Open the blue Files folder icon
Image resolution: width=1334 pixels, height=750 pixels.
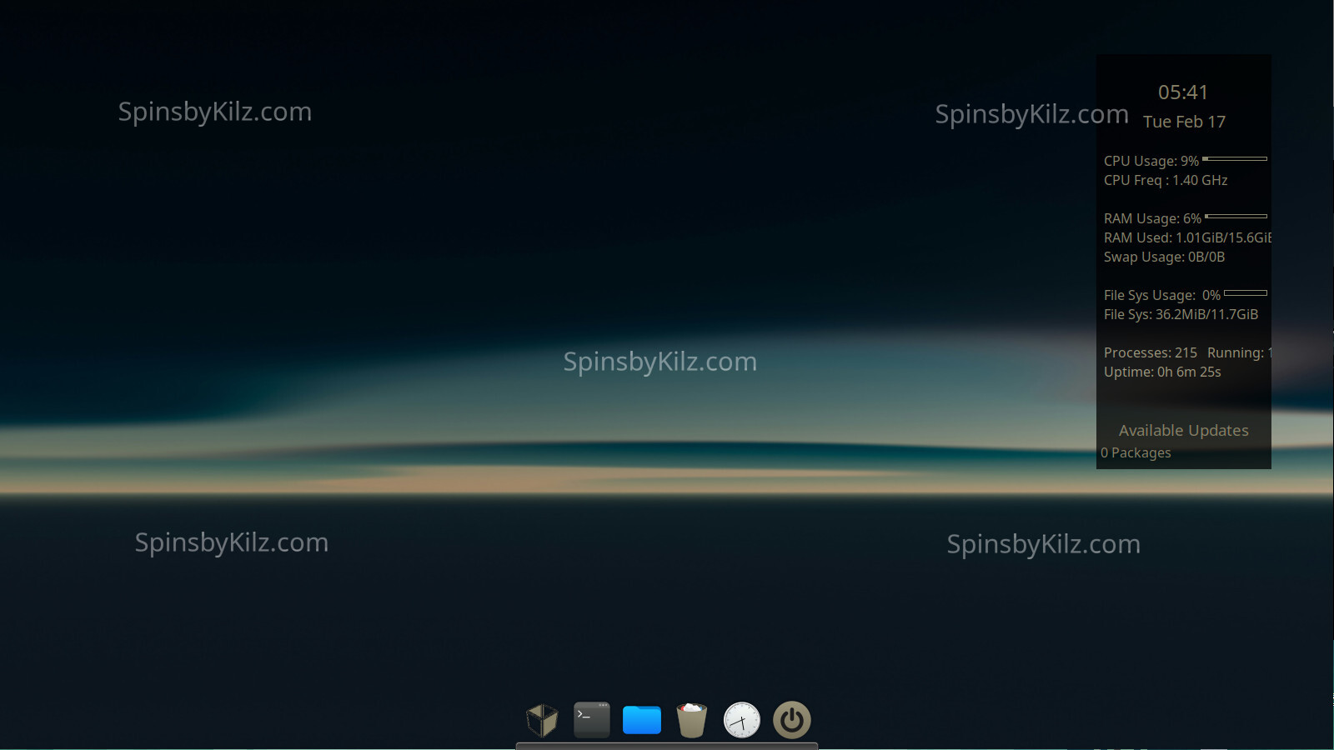point(642,720)
